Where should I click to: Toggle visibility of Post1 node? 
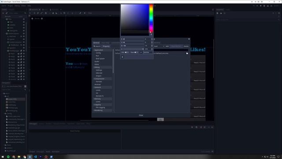tap(24, 54)
